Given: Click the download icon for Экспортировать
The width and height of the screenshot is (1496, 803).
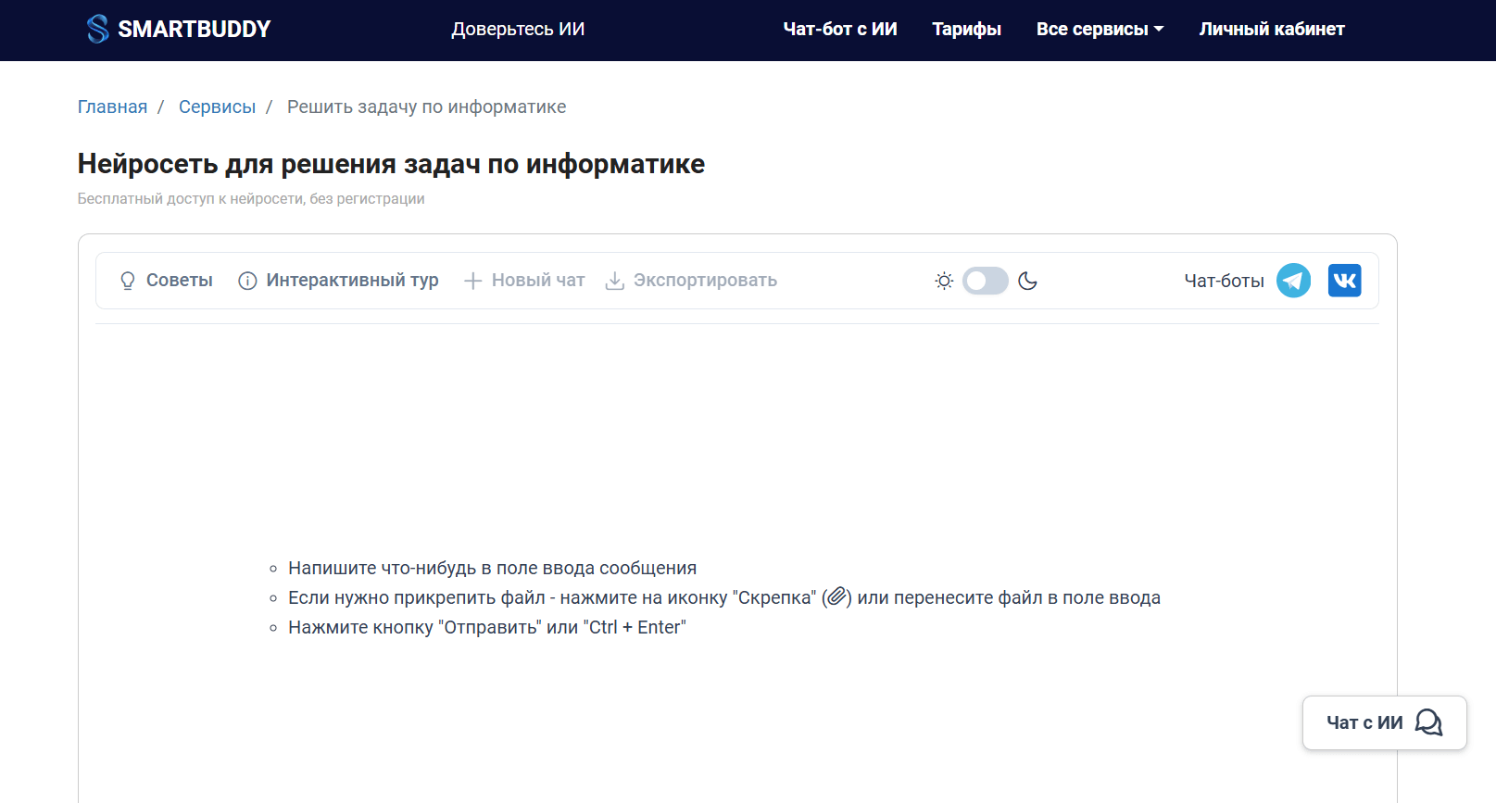Looking at the screenshot, I should point(614,281).
